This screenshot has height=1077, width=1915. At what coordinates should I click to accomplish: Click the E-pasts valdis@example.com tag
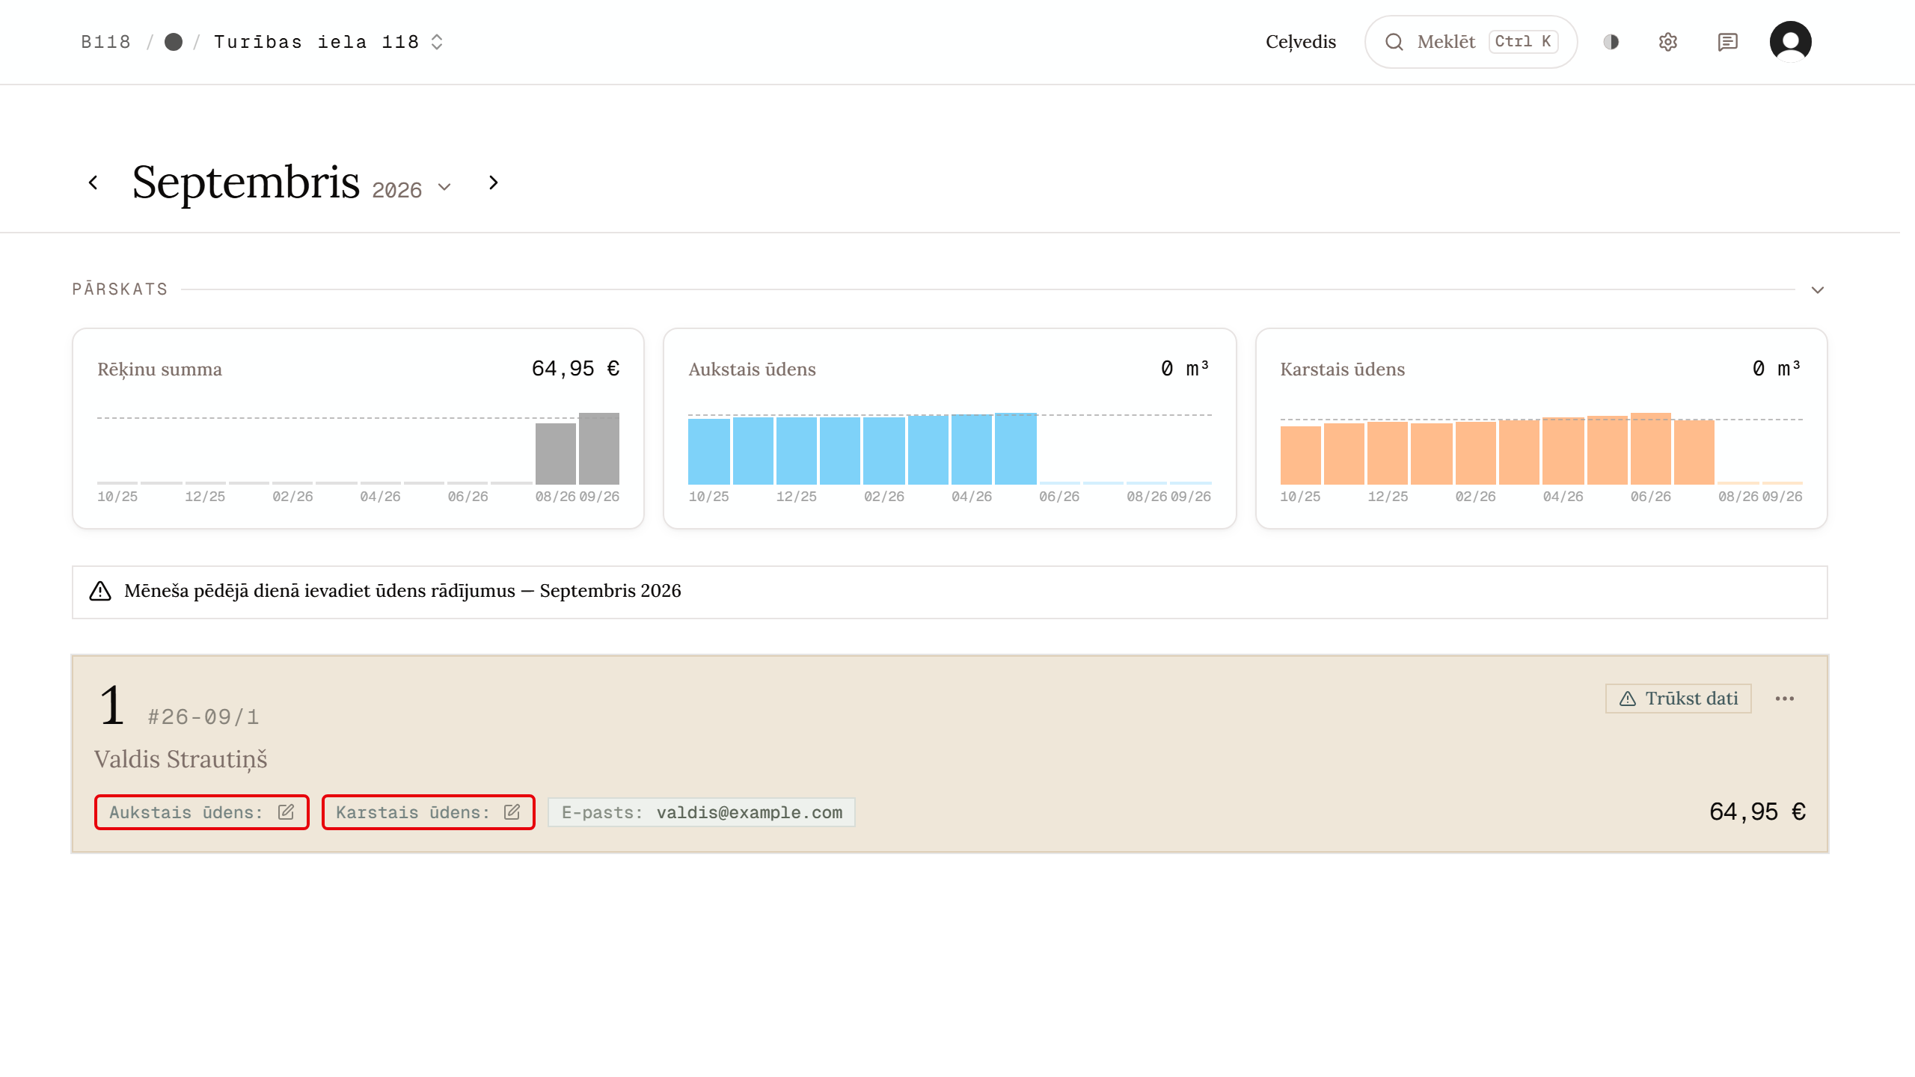click(702, 812)
